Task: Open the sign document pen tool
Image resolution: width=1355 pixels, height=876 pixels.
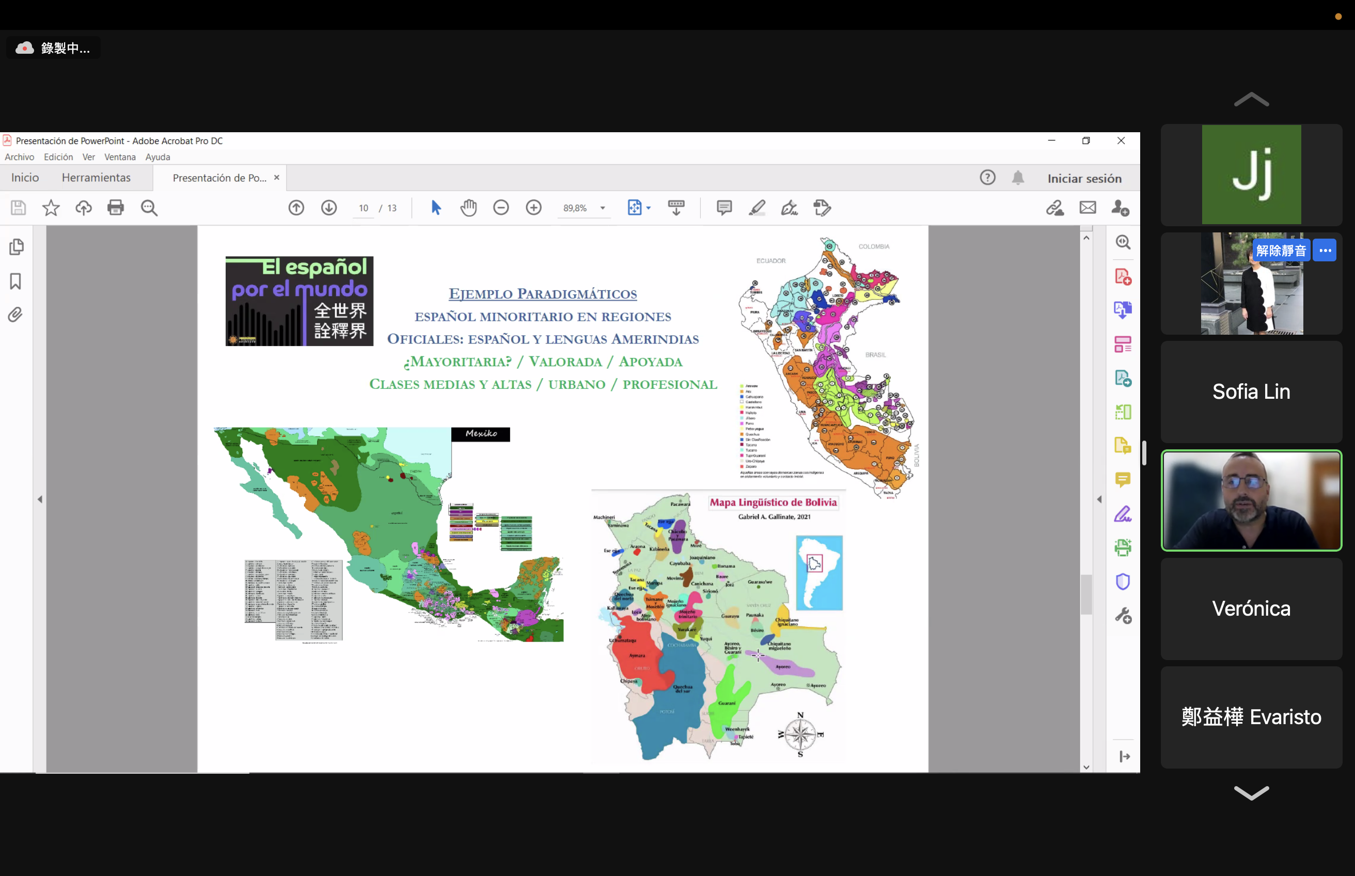Action: click(x=790, y=208)
